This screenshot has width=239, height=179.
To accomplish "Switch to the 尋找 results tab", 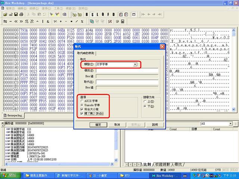I will 179,164.
